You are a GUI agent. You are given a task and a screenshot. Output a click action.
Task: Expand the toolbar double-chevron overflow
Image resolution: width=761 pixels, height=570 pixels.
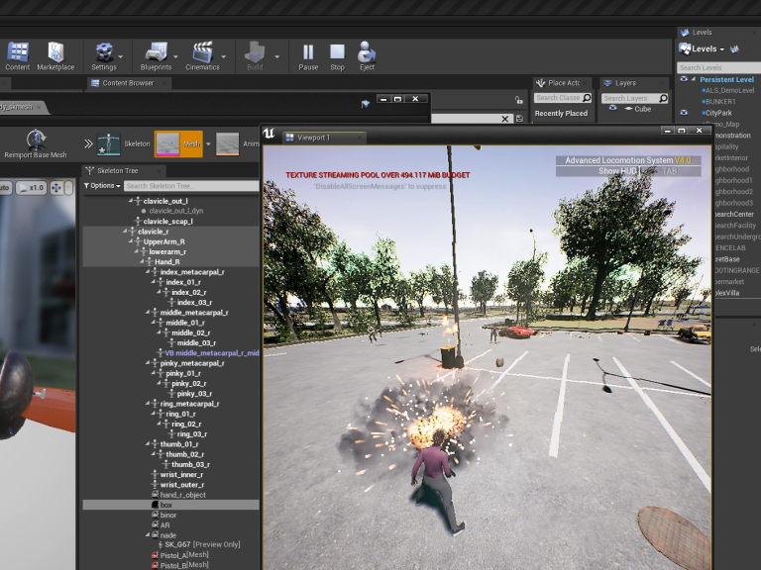(x=88, y=143)
